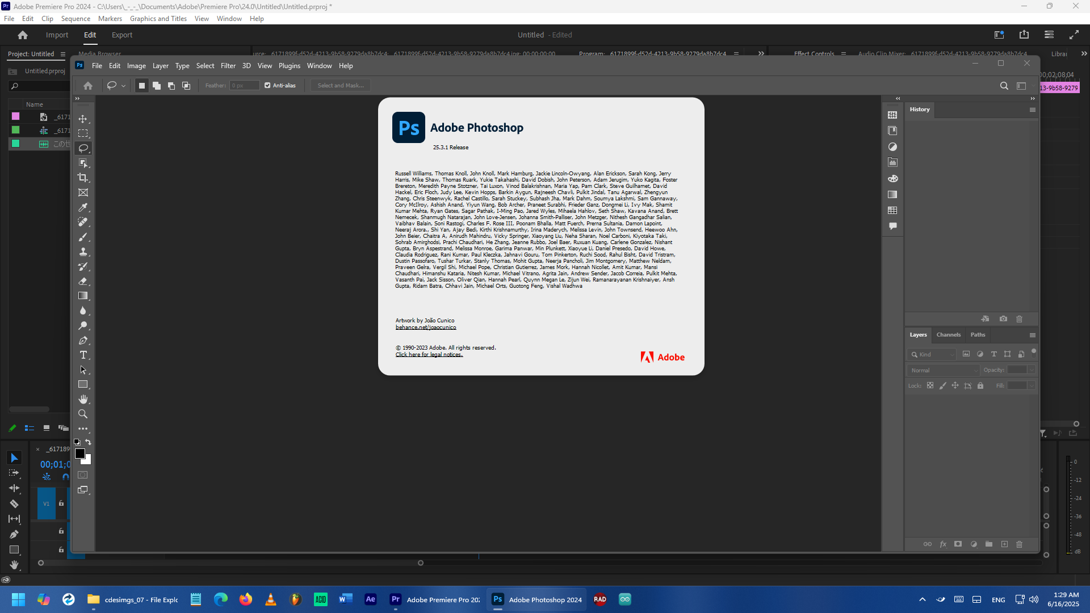Image resolution: width=1090 pixels, height=613 pixels.
Task: Click default colors mini icon
Action: coord(77,442)
